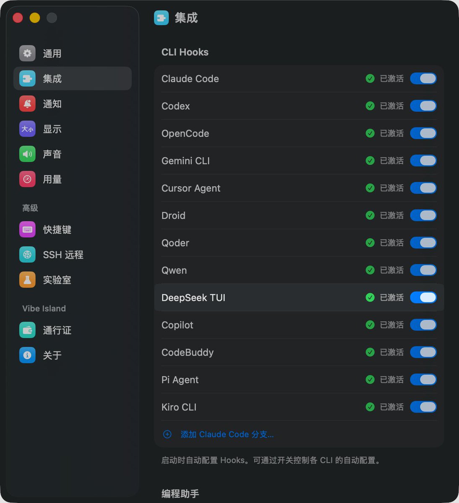459x503 pixels.
Task: Click the Lab (实验室) flask icon
Action: coord(27,280)
